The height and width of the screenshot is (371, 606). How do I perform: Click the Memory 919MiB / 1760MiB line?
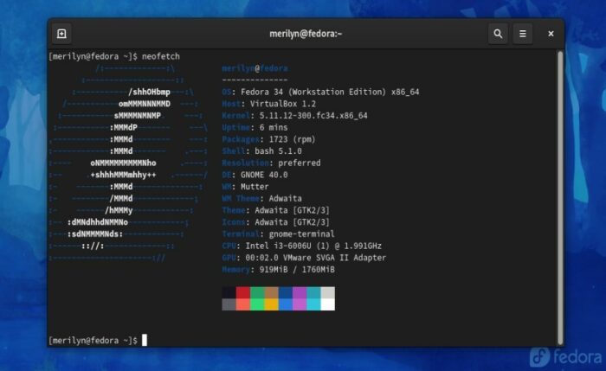coord(278,270)
